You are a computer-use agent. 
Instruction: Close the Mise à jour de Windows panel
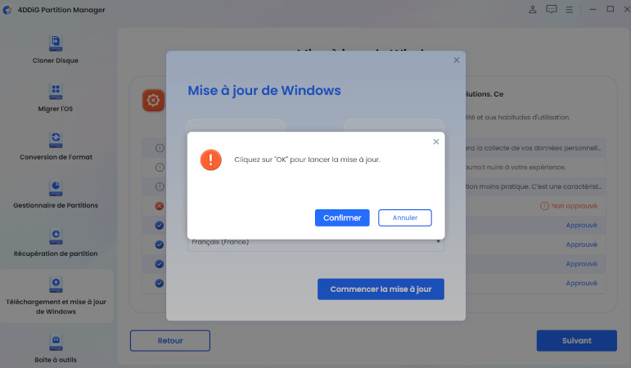click(457, 60)
